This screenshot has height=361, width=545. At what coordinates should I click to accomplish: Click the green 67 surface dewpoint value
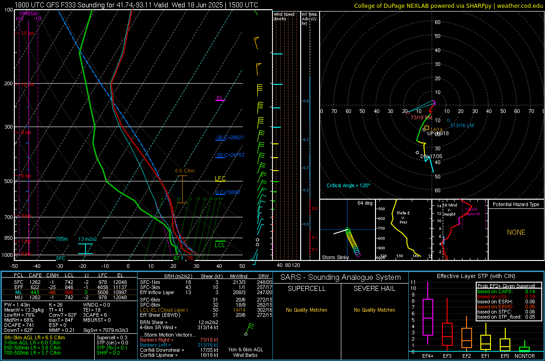pyautogui.click(x=176, y=258)
